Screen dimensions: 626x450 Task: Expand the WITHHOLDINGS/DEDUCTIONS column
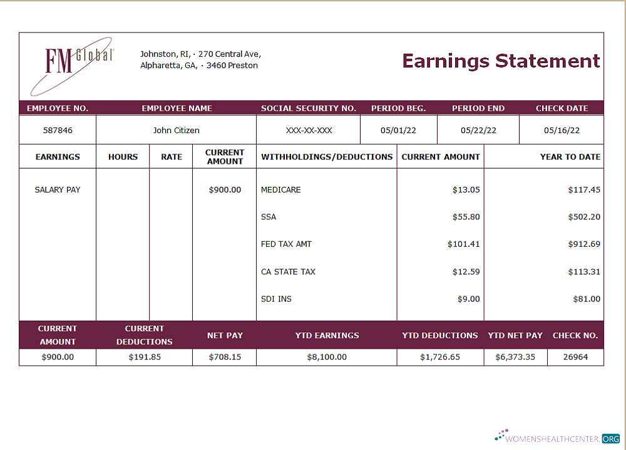pos(326,157)
